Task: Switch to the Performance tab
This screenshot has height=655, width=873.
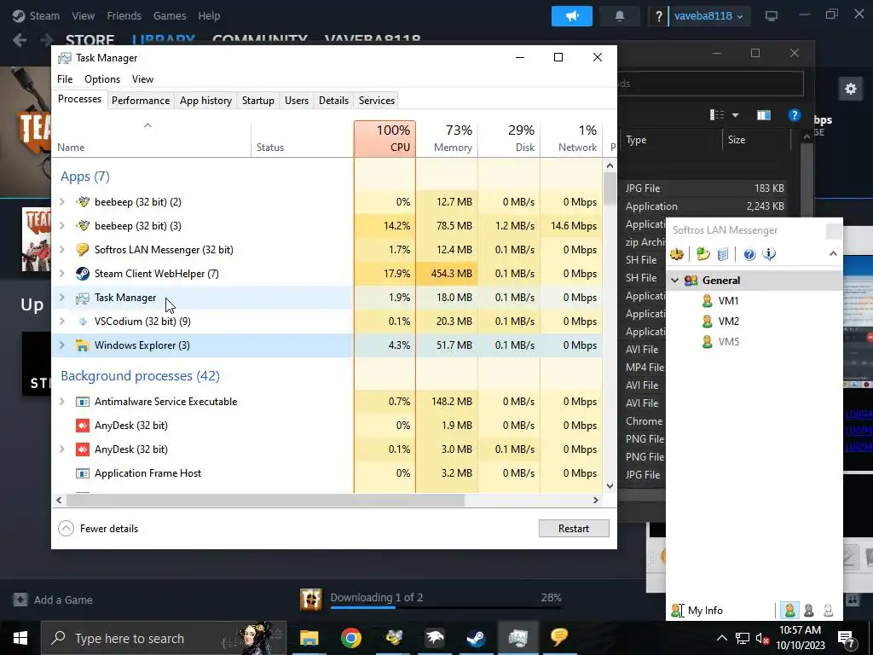Action: click(141, 101)
